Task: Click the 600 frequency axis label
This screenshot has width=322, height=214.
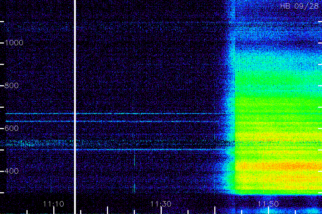Action: point(11,128)
